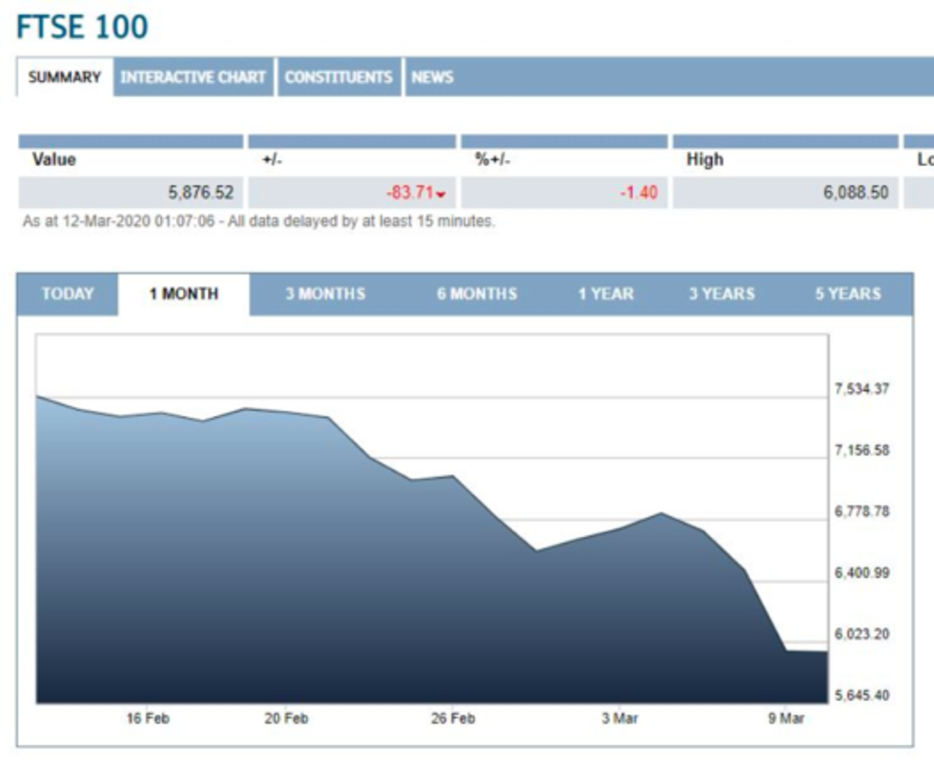Click the 26 Feb date axis label
The image size is (934, 764).
(453, 718)
